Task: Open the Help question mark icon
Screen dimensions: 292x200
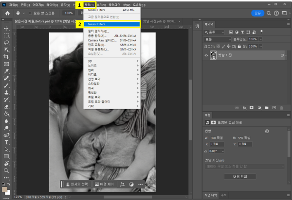Action: click(x=276, y=13)
